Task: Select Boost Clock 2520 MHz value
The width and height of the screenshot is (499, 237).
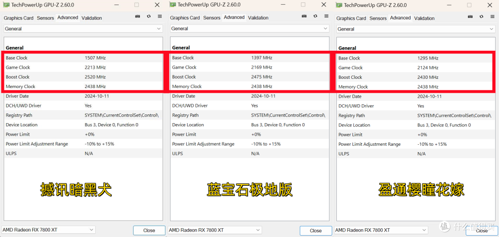Action: [x=95, y=77]
